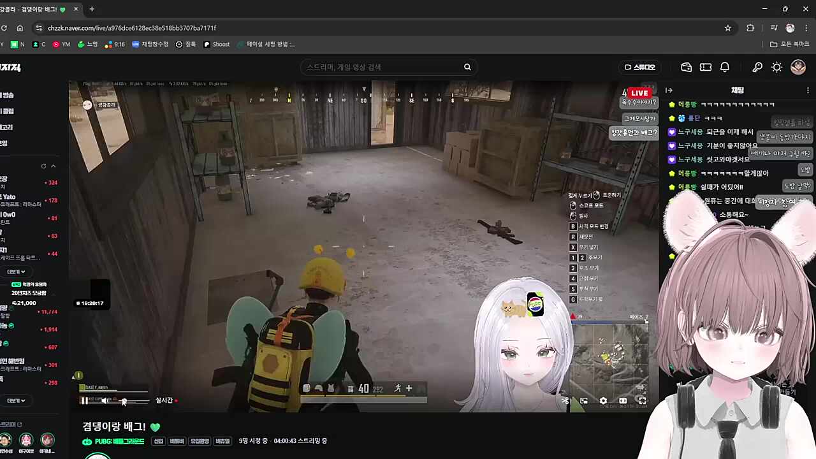The image size is (816, 459).
Task: Open the 모든 북마크 folder
Action: [x=790, y=45]
